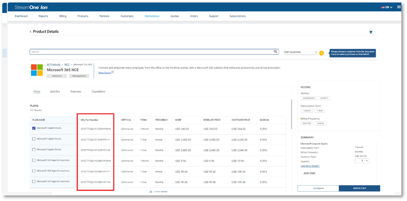Viewport: 407px width, 201px height.
Task: Open the Billing menu
Action: click(x=63, y=16)
